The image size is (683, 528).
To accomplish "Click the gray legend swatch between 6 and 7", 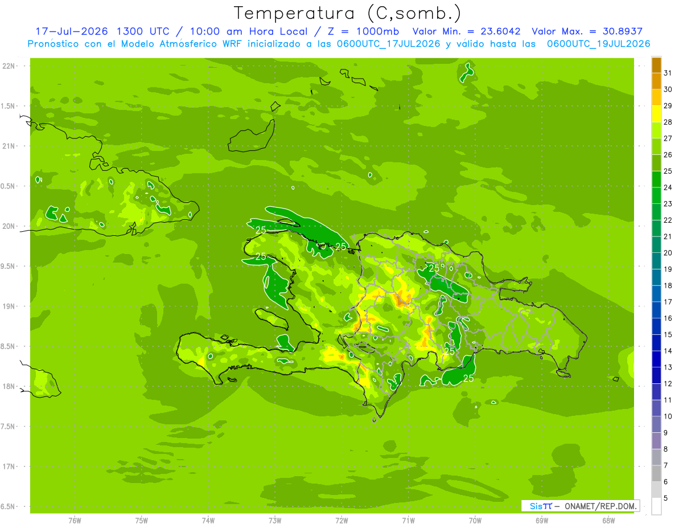I will (656, 473).
